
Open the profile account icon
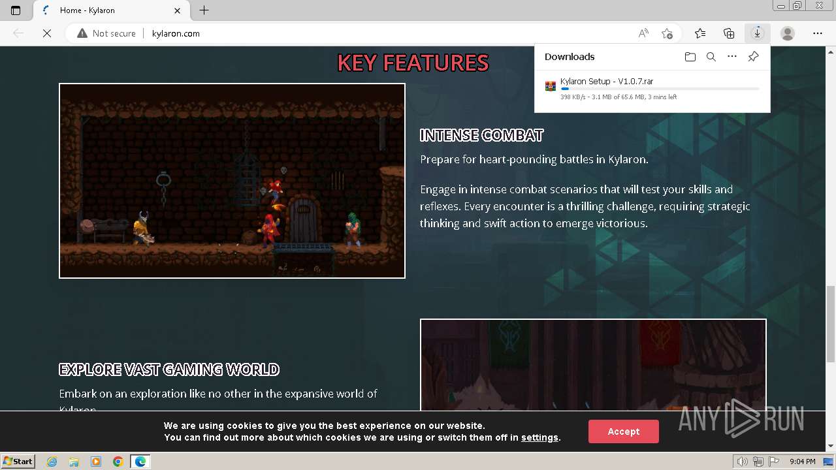pyautogui.click(x=788, y=33)
